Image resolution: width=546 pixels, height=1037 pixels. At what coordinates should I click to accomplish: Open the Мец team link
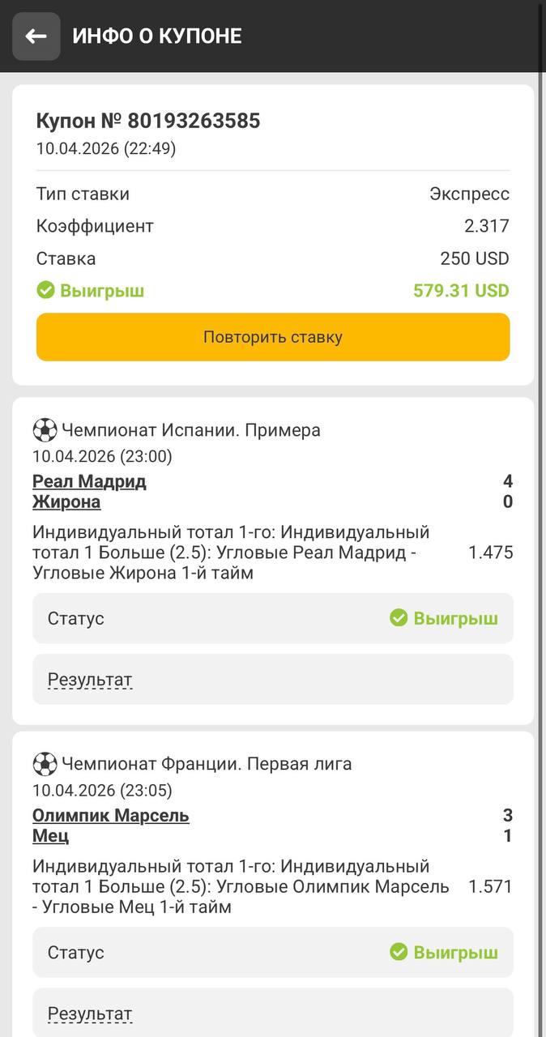(50, 835)
